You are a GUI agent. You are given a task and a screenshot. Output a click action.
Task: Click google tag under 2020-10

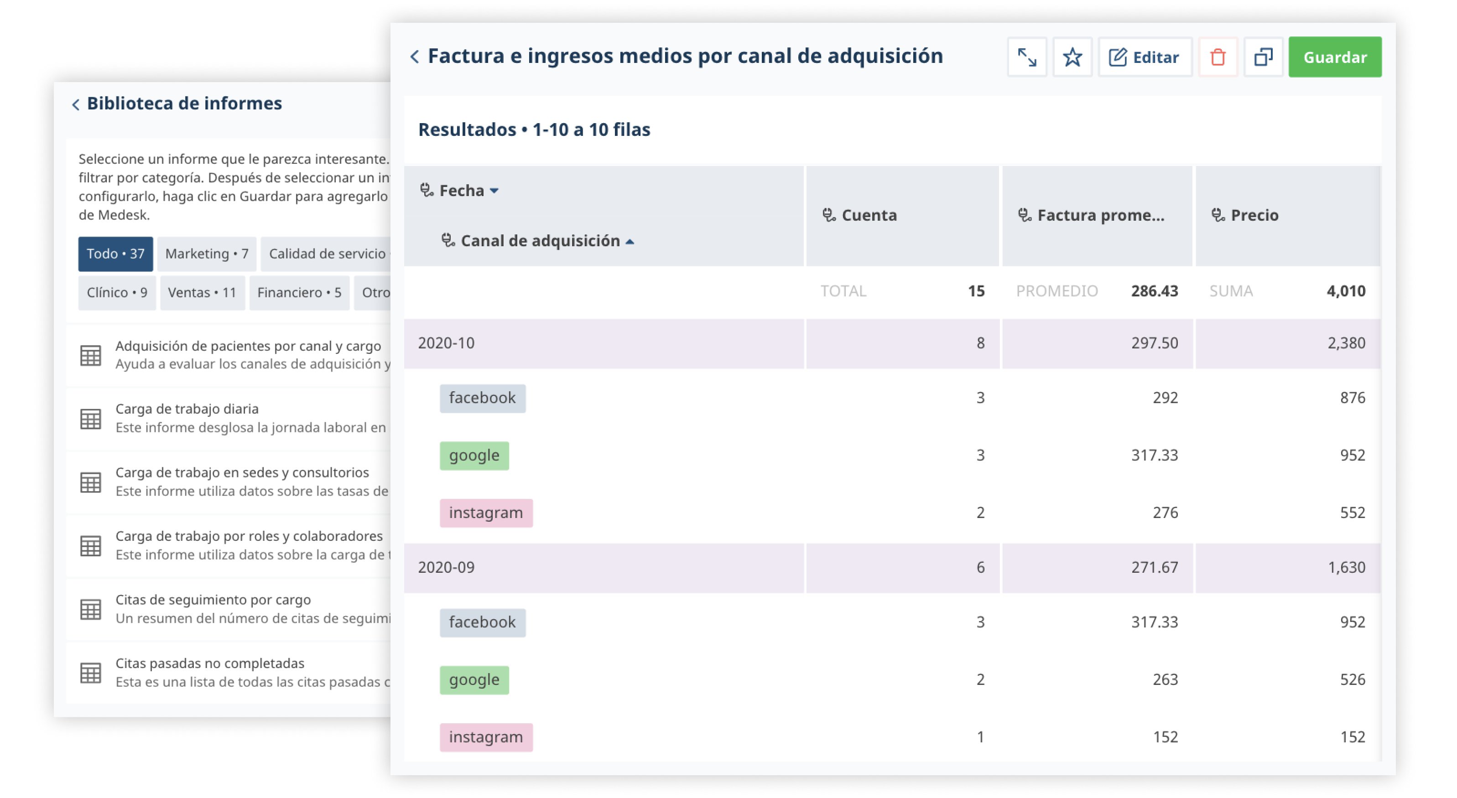(474, 455)
